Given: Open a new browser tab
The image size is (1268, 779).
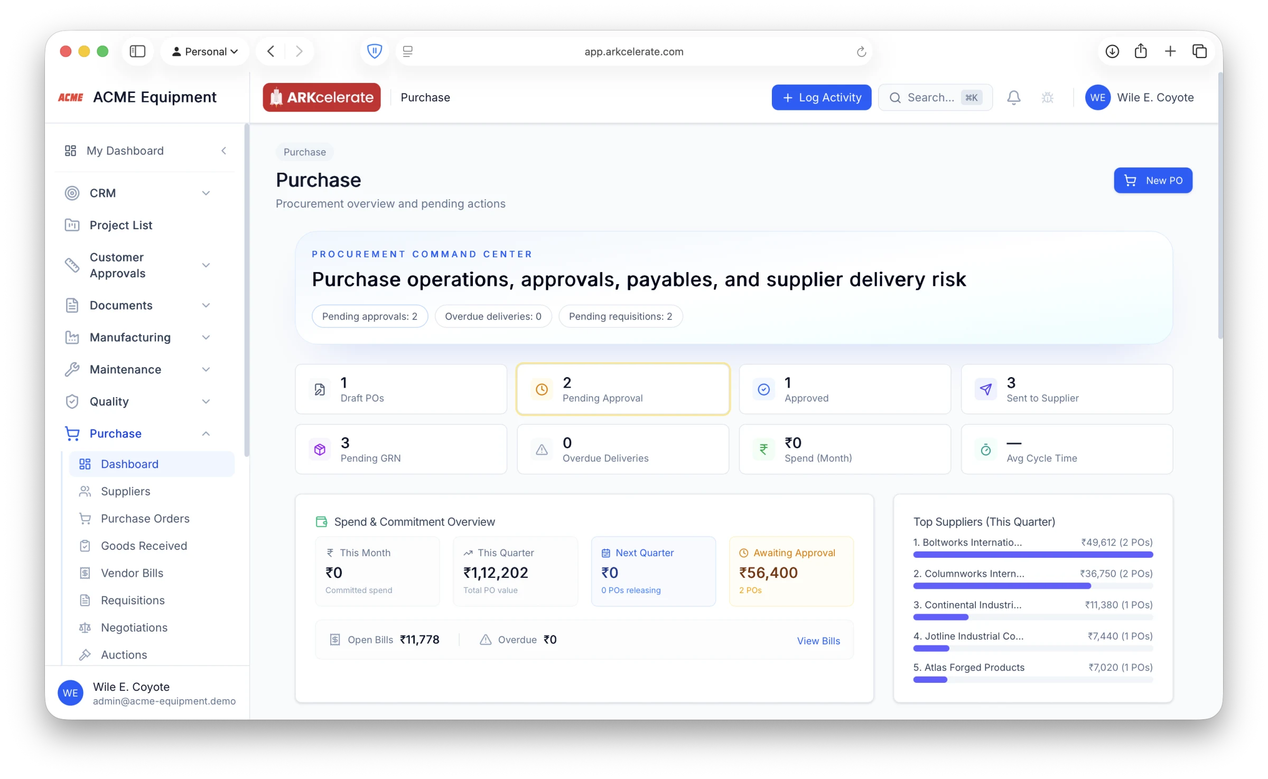Looking at the screenshot, I should click(x=1170, y=51).
